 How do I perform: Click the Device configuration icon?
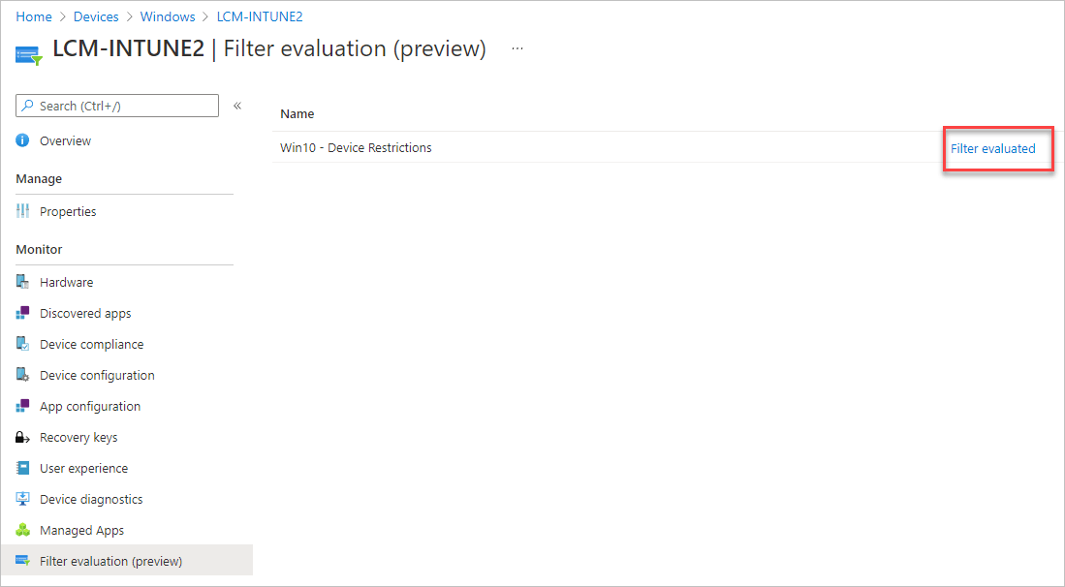[22, 375]
